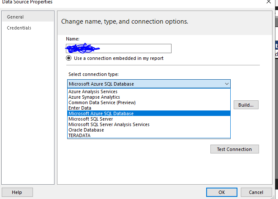Collapse the connection type combo box arrow
This screenshot has width=278, height=199.
226,84
